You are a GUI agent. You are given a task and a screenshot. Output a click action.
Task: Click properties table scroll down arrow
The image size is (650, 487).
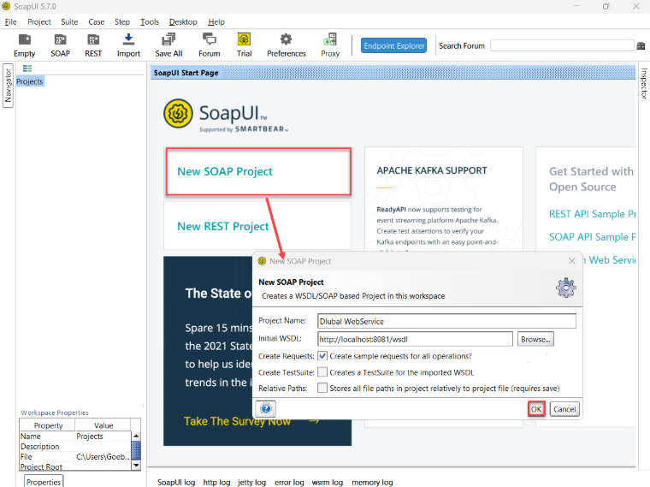click(136, 466)
